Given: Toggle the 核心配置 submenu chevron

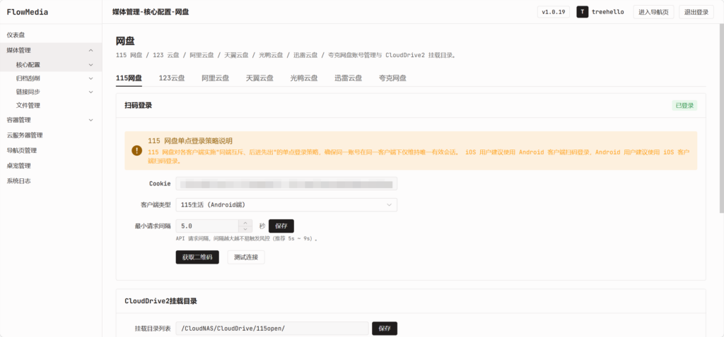Looking at the screenshot, I should click(x=91, y=65).
